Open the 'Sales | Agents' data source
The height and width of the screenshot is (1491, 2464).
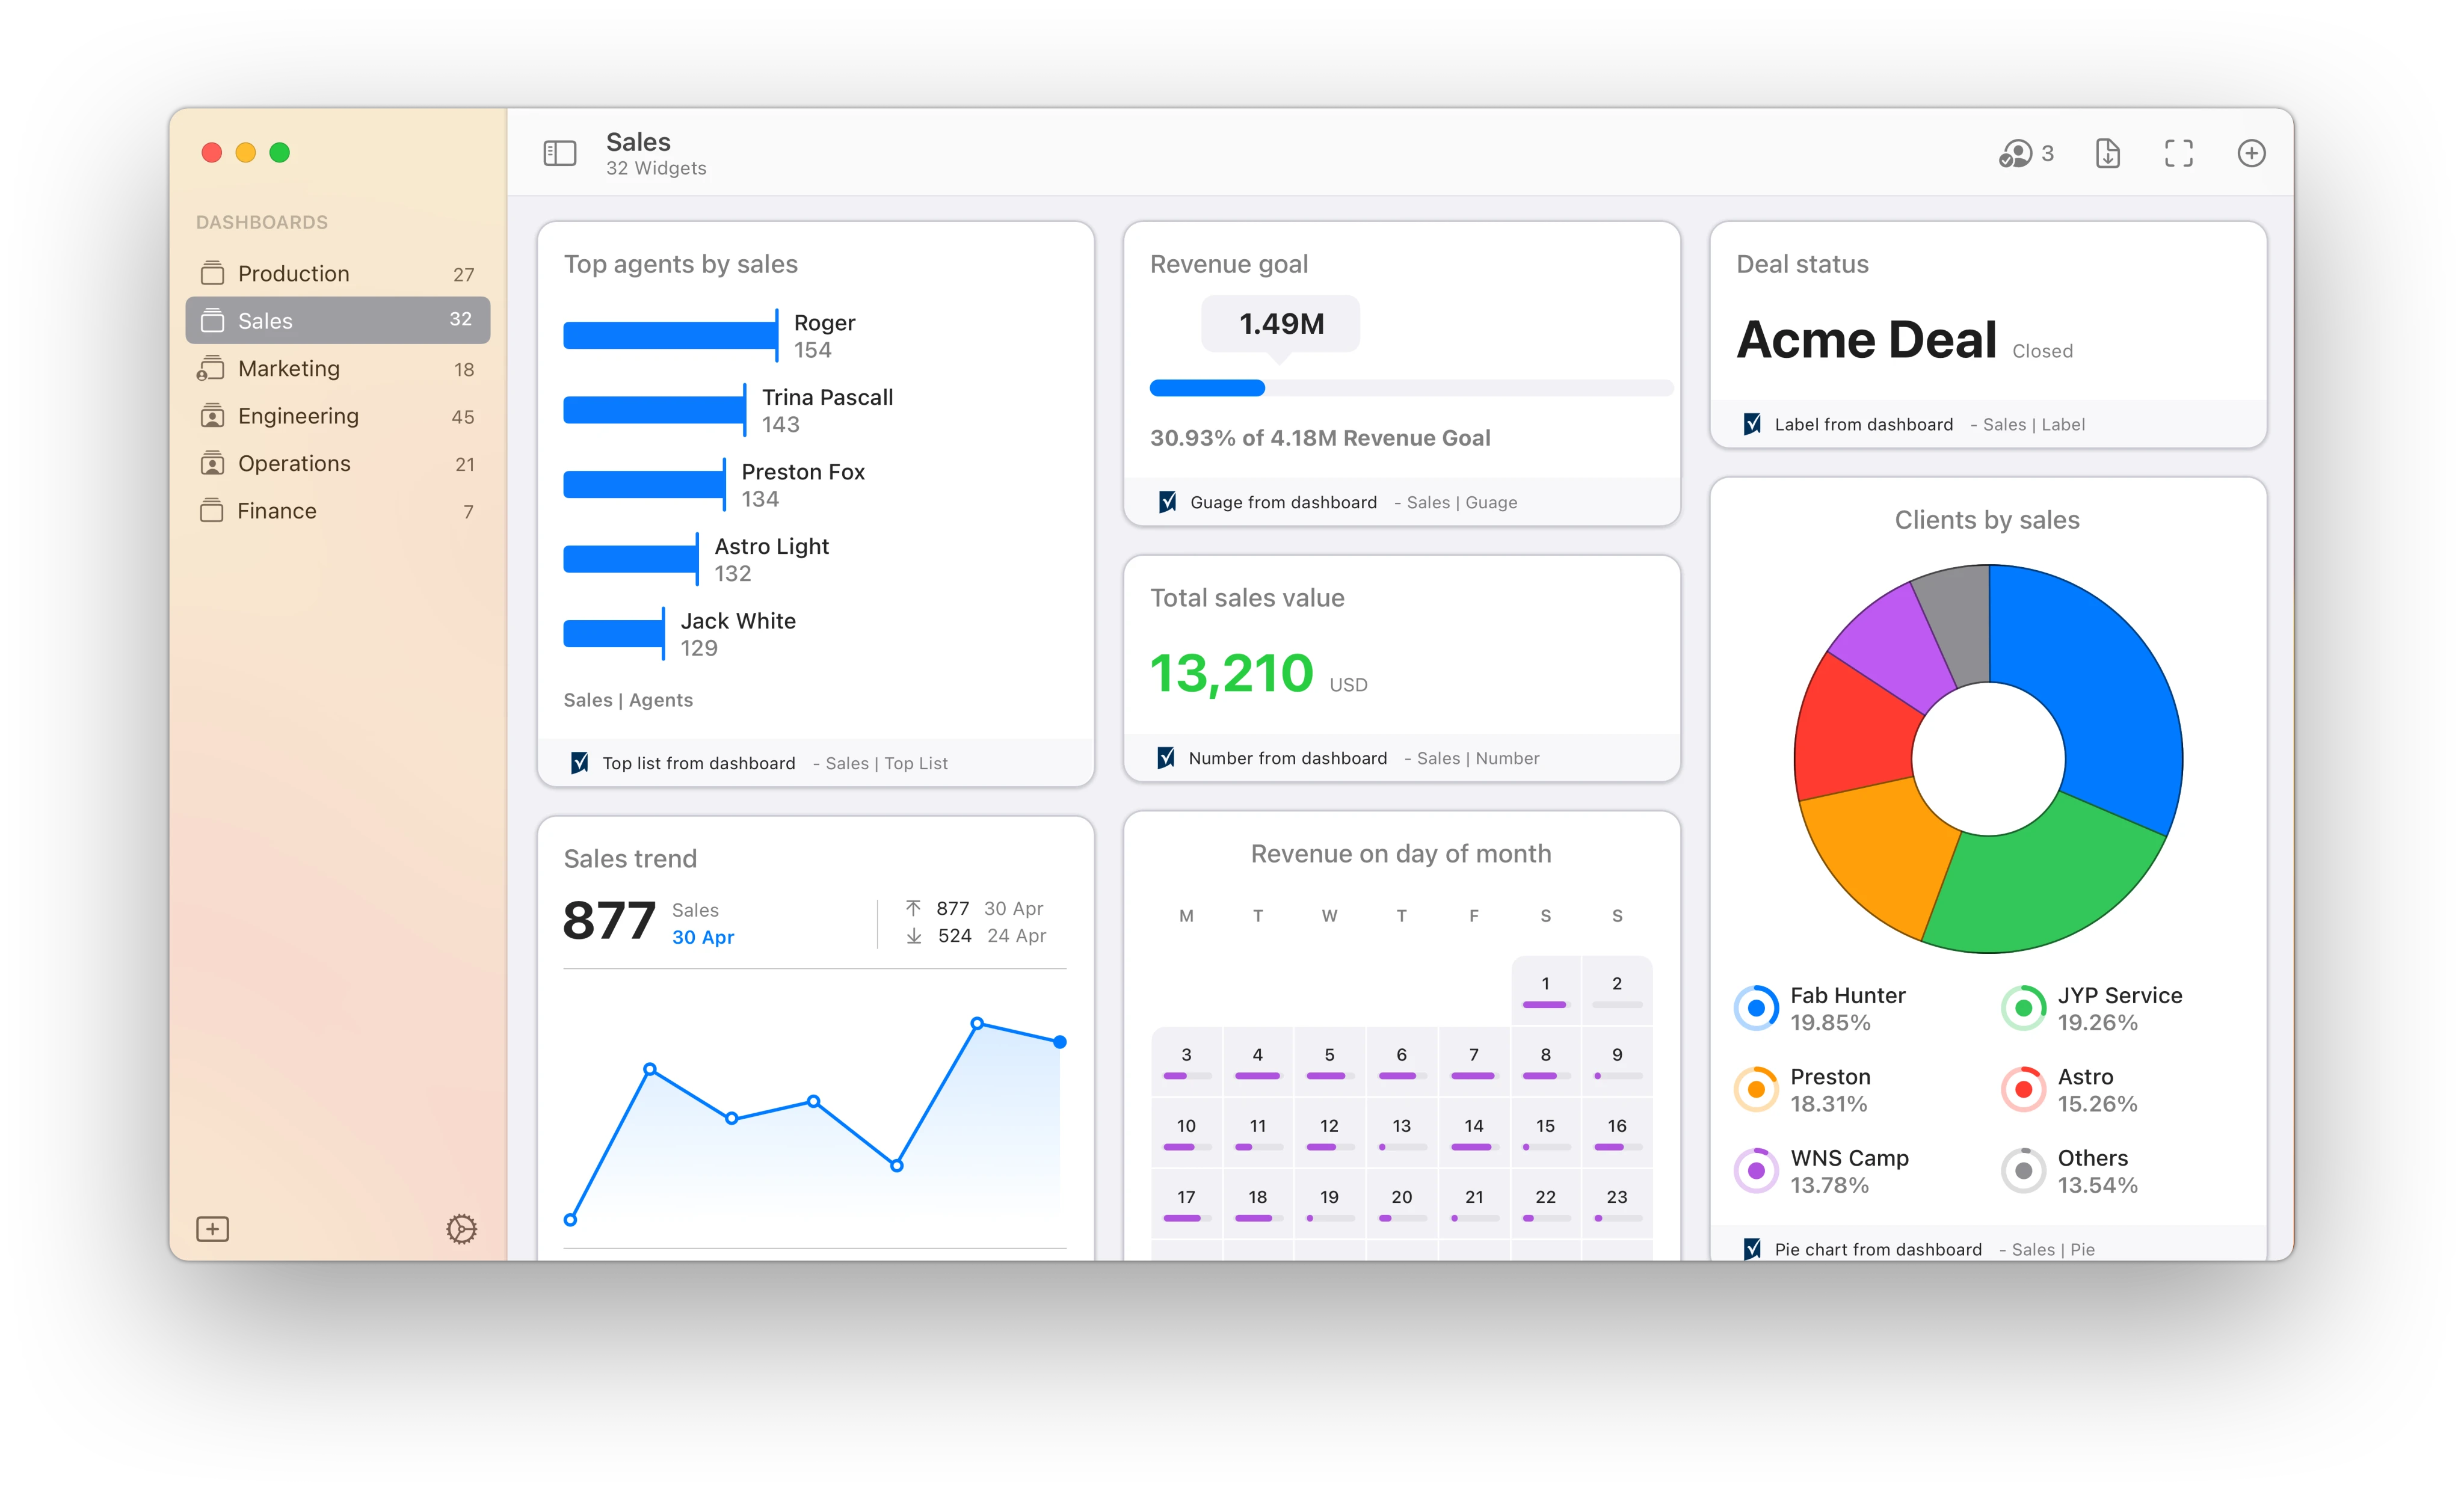[628, 700]
